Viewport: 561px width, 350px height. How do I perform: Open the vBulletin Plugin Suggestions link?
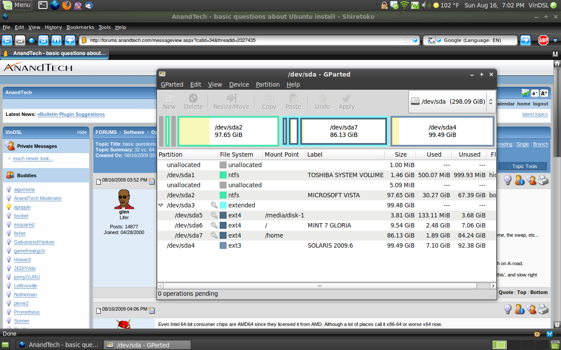[x=71, y=114]
